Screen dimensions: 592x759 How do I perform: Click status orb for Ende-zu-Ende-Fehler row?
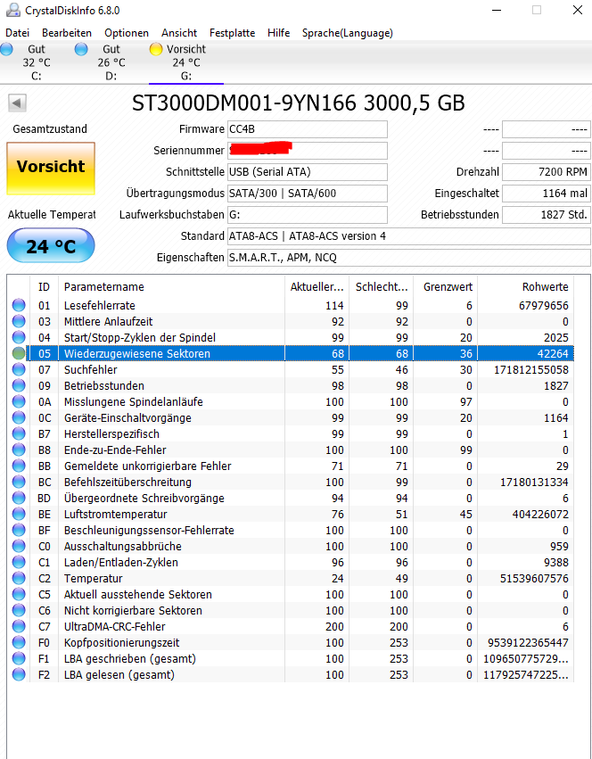coord(19,450)
